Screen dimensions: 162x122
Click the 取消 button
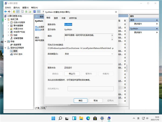coord(96,101)
